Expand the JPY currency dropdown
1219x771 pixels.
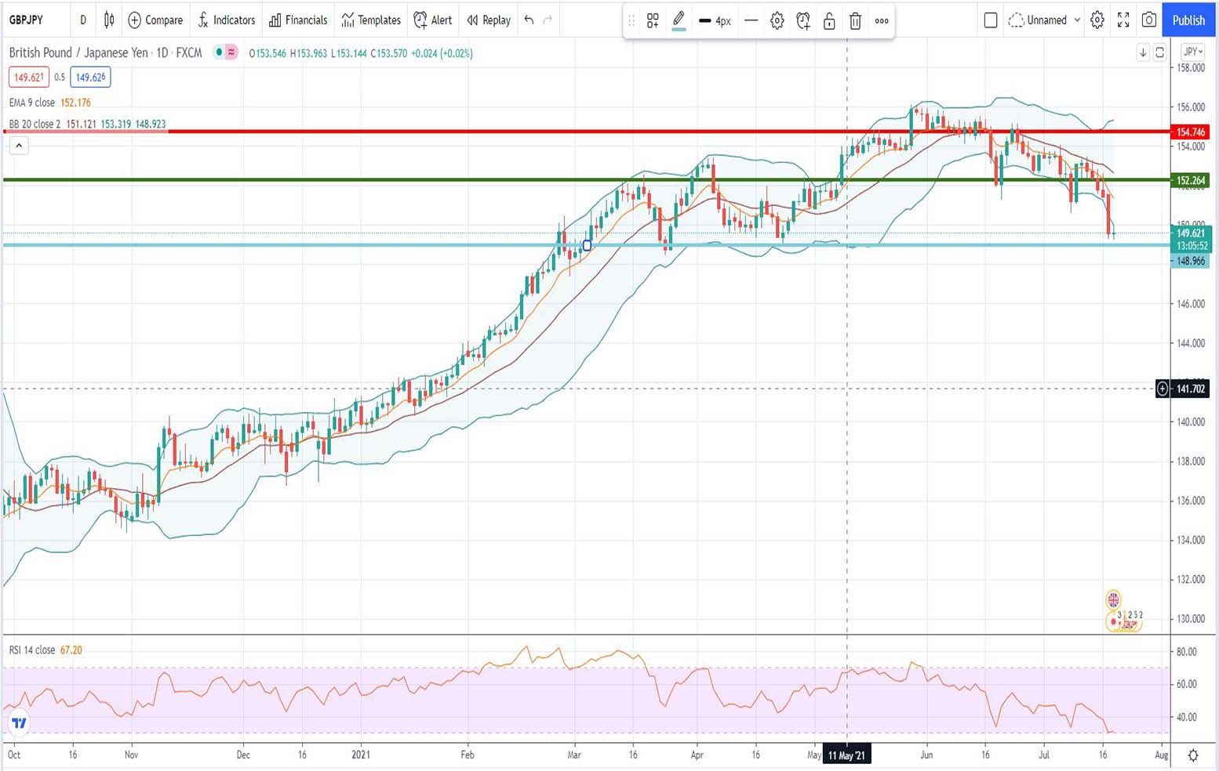(x=1193, y=52)
